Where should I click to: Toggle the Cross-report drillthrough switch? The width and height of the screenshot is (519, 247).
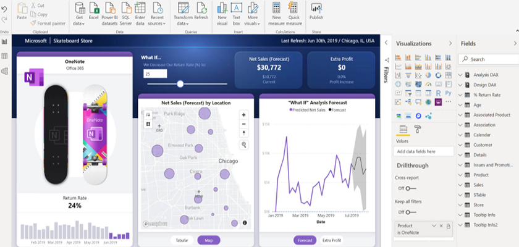(408, 188)
